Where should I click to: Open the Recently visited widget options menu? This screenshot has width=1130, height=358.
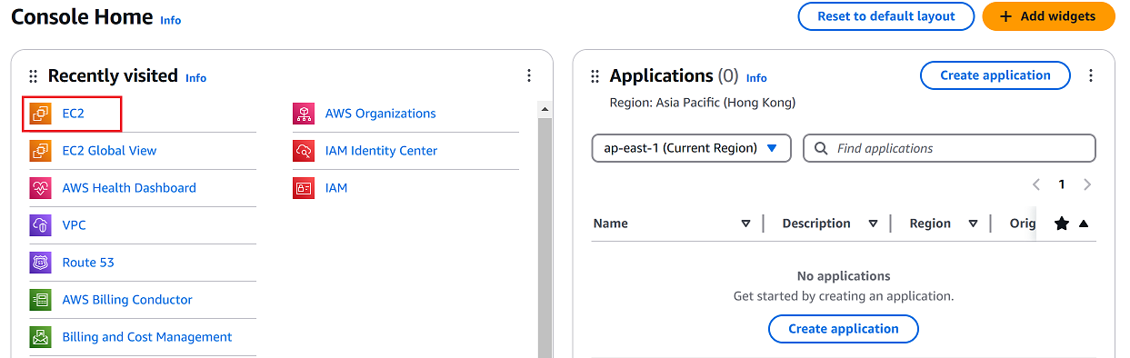tap(529, 76)
